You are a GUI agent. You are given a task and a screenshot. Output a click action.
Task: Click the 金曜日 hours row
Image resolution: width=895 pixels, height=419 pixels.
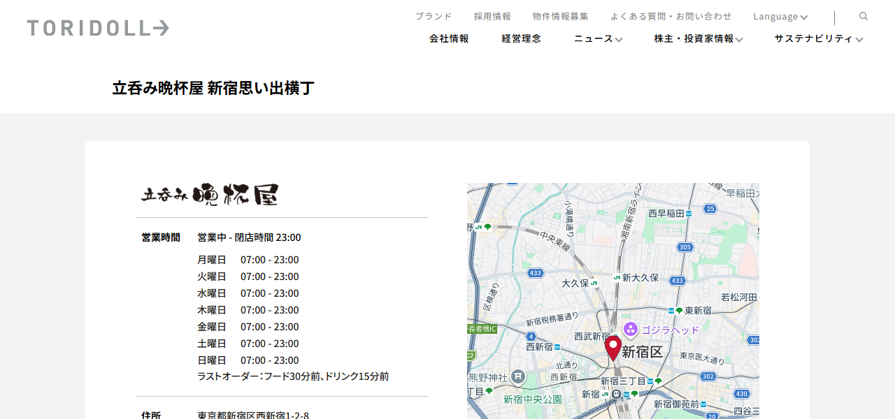coord(248,327)
